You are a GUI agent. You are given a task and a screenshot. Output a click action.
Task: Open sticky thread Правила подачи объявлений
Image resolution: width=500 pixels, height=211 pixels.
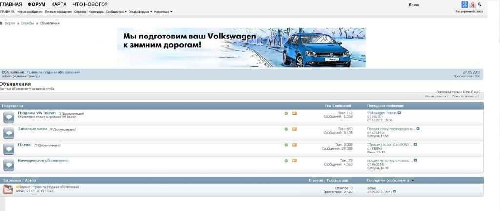coord(56,187)
